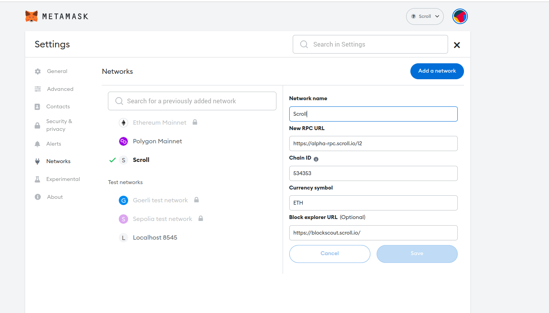Click the Chain ID info icon
Screen dimensions: 549x313
pos(316,159)
